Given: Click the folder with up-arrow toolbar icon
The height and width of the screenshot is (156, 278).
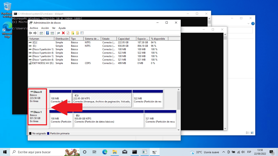Looking at the screenshot, I should (73, 33).
